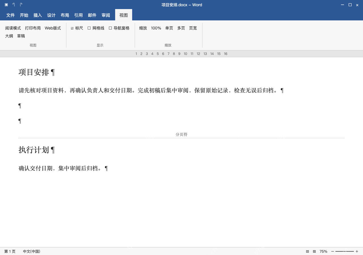Undo the last action
This screenshot has width=363, height=255.
pos(14,5)
